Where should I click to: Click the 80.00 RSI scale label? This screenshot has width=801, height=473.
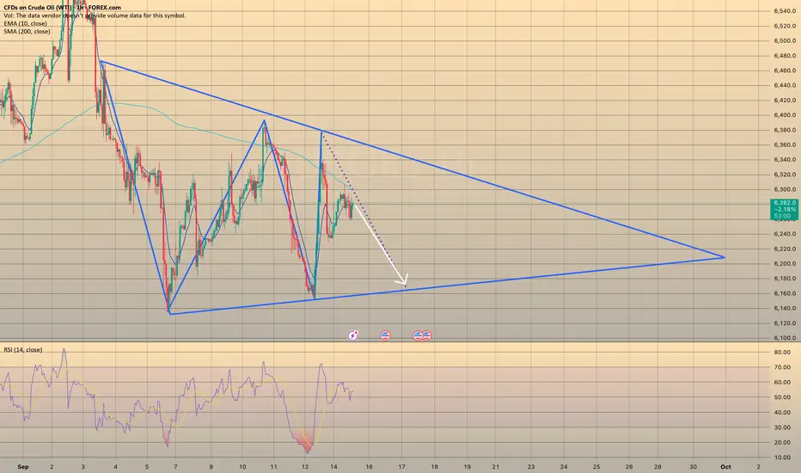pyautogui.click(x=782, y=352)
